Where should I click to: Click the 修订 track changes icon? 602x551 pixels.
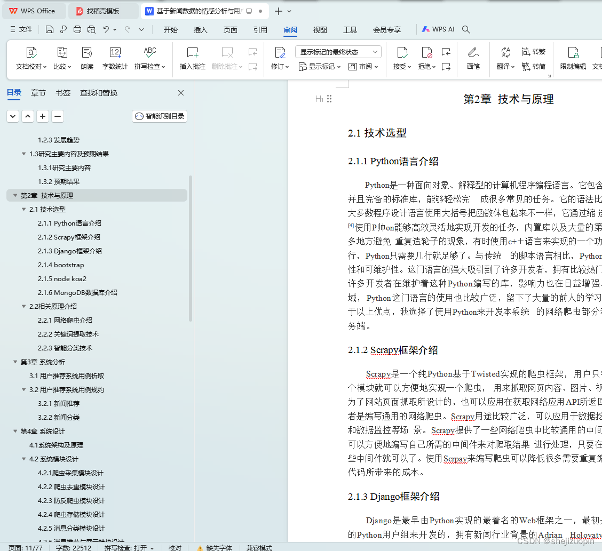click(280, 58)
